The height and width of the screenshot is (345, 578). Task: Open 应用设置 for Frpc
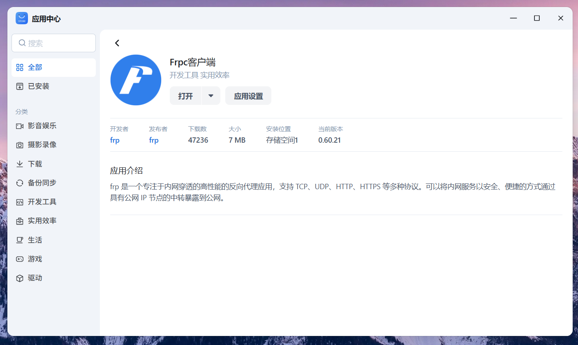point(248,96)
